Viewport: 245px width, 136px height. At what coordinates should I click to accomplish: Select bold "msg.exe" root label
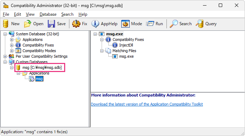click(x=115, y=34)
